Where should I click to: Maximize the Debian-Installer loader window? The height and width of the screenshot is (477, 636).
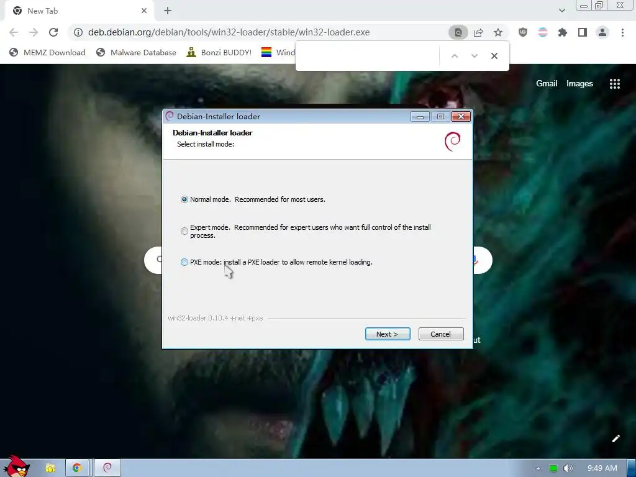tap(440, 117)
